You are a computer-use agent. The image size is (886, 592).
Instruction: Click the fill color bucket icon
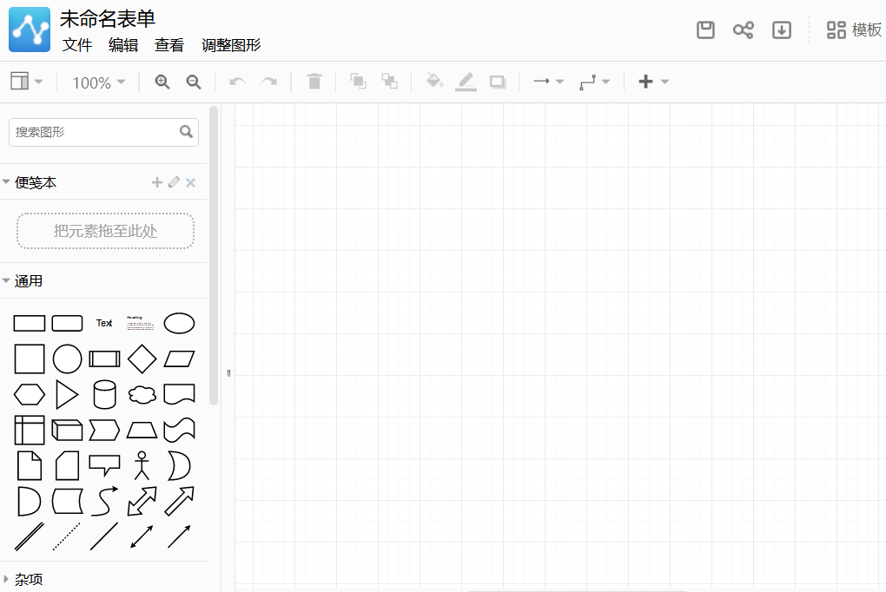[x=434, y=81]
